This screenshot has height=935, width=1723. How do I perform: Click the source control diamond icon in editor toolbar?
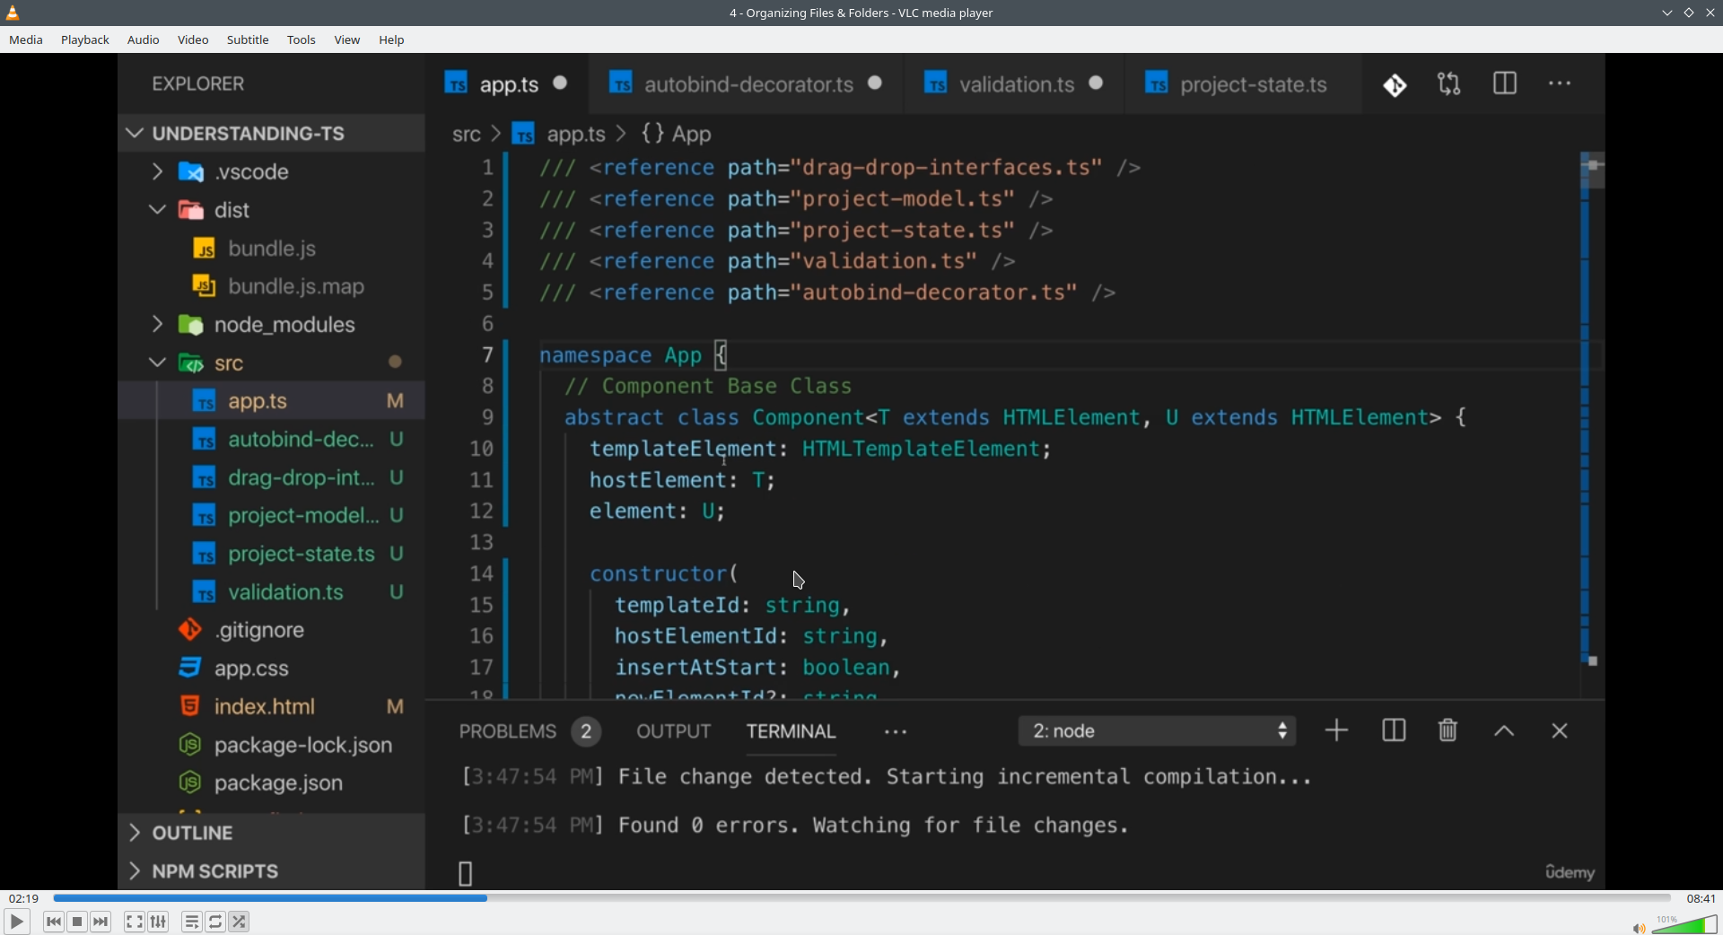(1395, 85)
